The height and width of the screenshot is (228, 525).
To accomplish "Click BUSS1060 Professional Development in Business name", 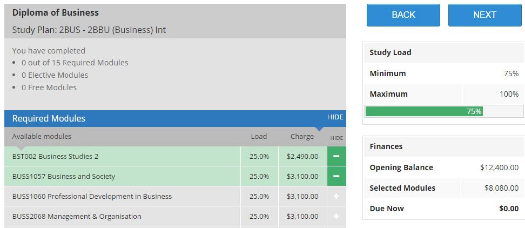I will pos(92,196).
